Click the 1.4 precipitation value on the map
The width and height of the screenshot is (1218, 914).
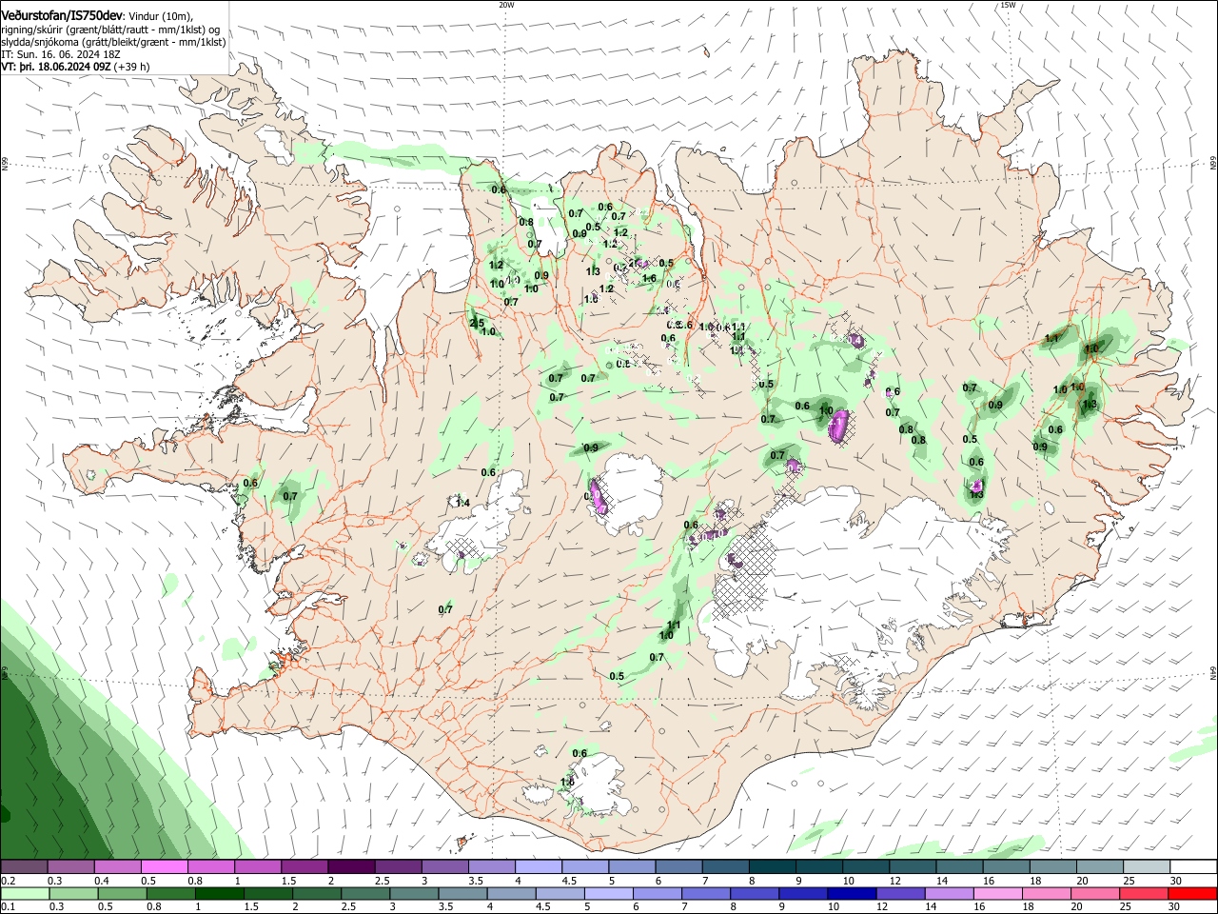(x=463, y=503)
